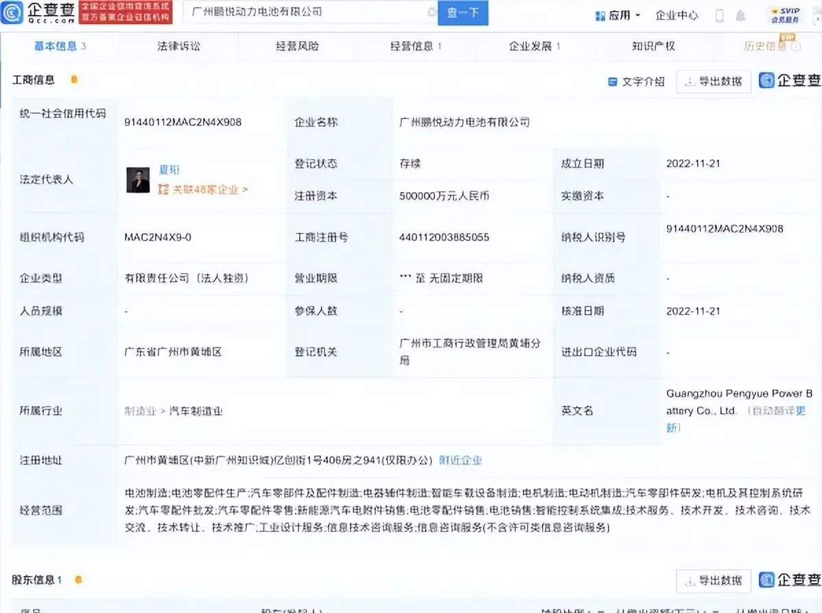Open the legal representative's photo thumbnail
Screen dimensions: 822x613
[138, 180]
